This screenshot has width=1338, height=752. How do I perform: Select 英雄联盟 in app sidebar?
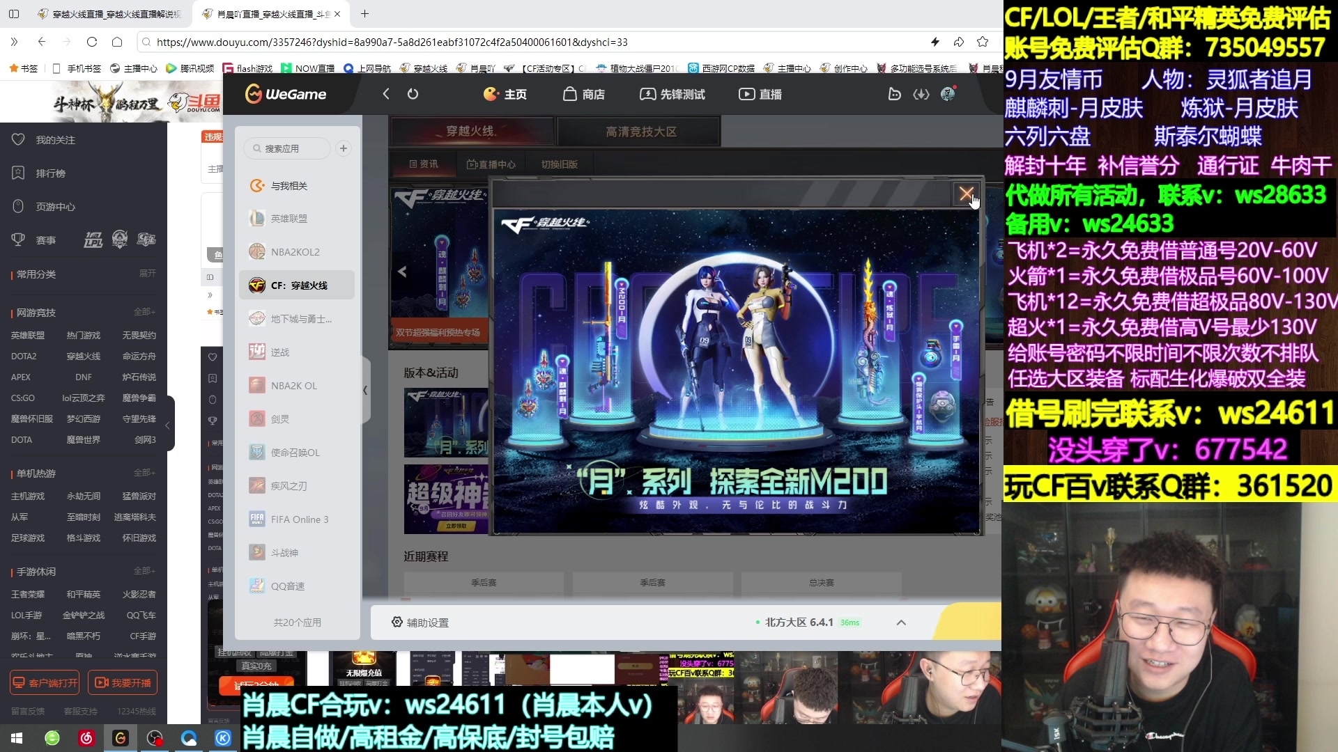click(289, 219)
